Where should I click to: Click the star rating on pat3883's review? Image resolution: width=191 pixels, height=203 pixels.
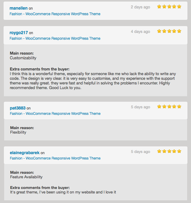169,106
